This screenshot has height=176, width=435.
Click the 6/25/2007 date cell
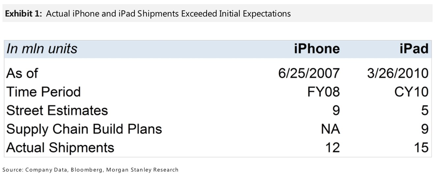(x=309, y=73)
